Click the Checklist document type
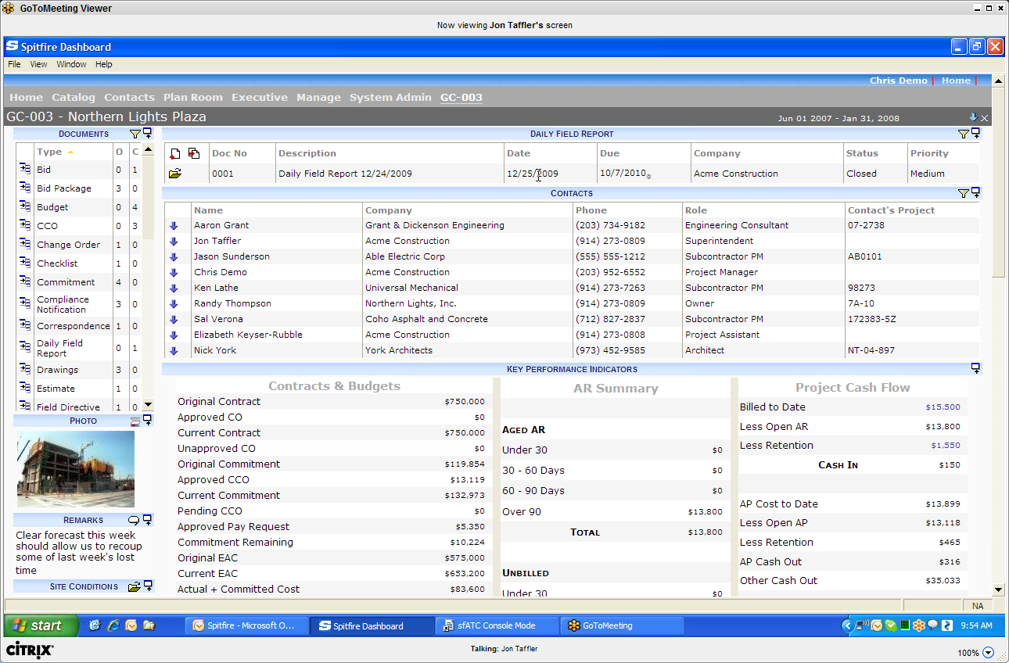Image resolution: width=1009 pixels, height=663 pixels. click(57, 263)
